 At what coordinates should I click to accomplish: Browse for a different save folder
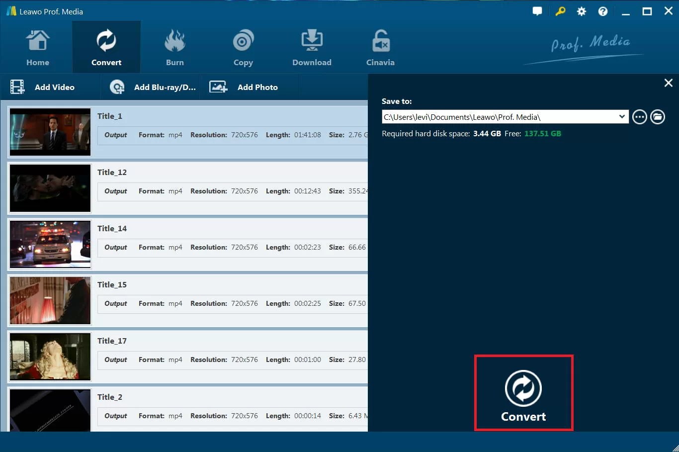point(640,117)
